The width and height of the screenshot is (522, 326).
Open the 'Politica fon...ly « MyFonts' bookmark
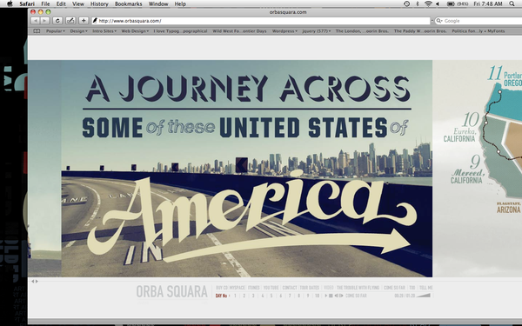point(478,31)
